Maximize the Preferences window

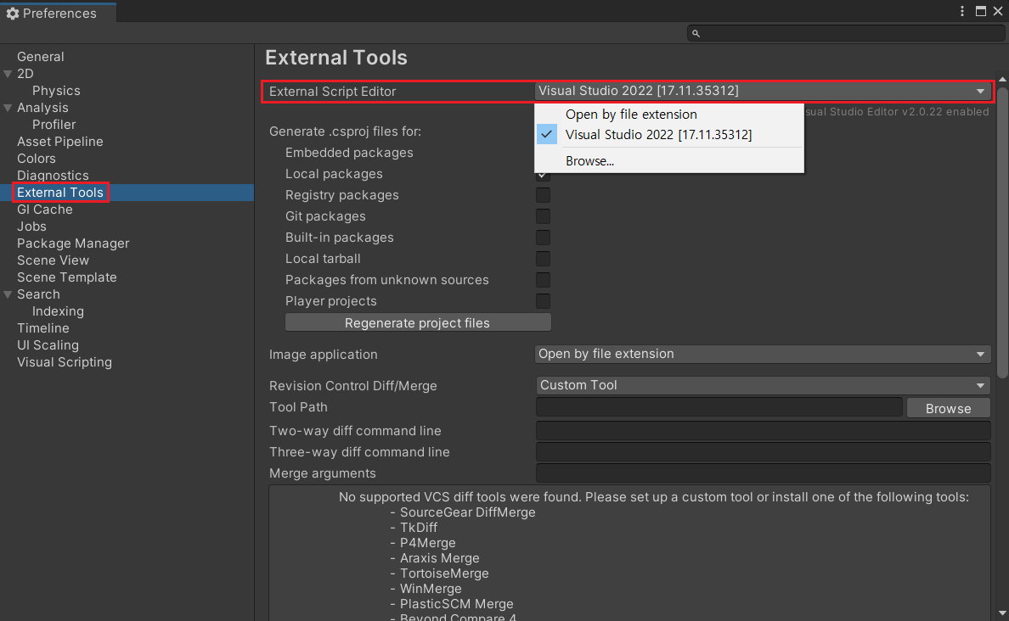981,11
